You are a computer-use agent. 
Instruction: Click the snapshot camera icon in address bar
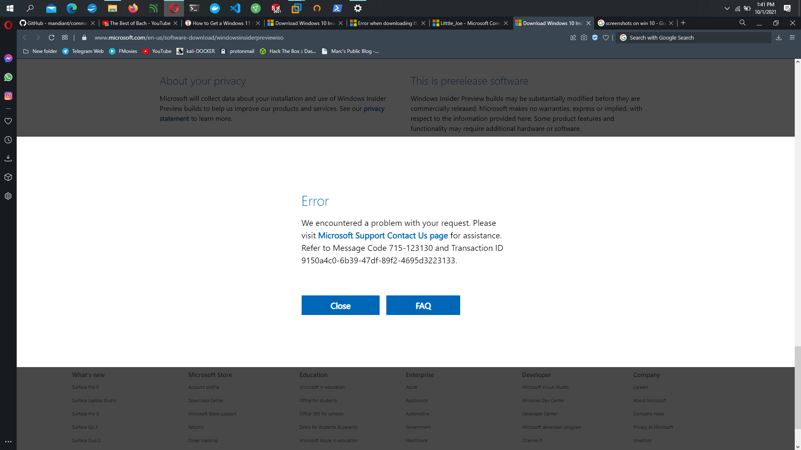[584, 37]
